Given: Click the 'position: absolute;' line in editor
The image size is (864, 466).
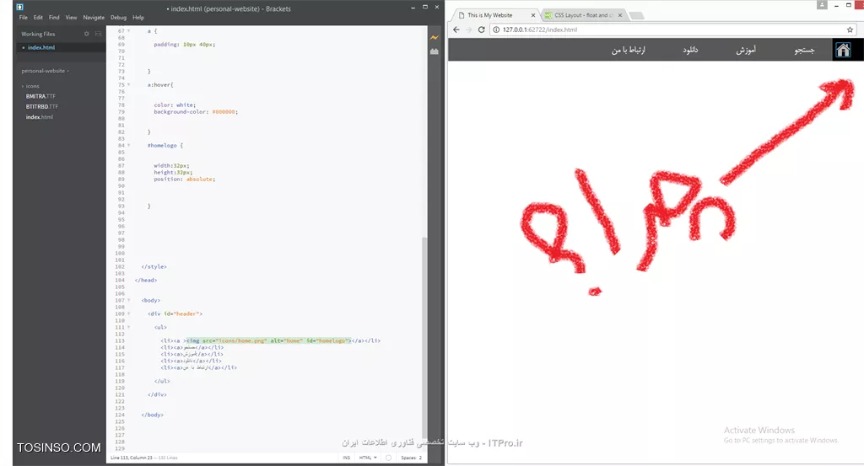Looking at the screenshot, I should (185, 179).
